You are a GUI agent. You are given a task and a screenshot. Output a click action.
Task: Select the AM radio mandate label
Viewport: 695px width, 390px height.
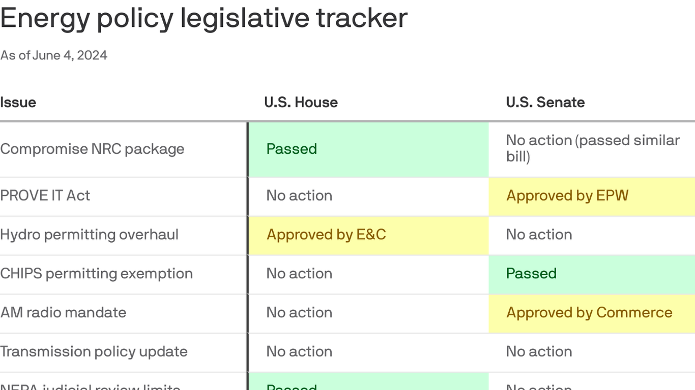[x=63, y=312]
